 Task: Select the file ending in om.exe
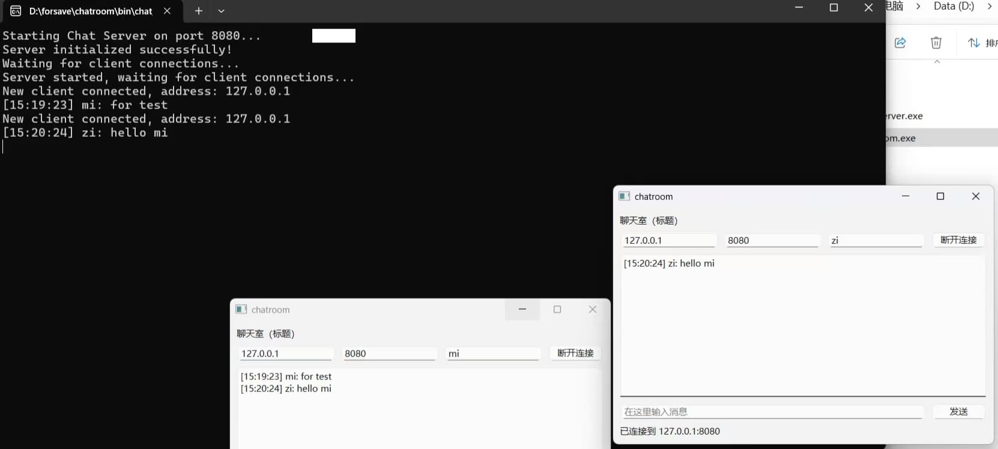click(x=901, y=138)
